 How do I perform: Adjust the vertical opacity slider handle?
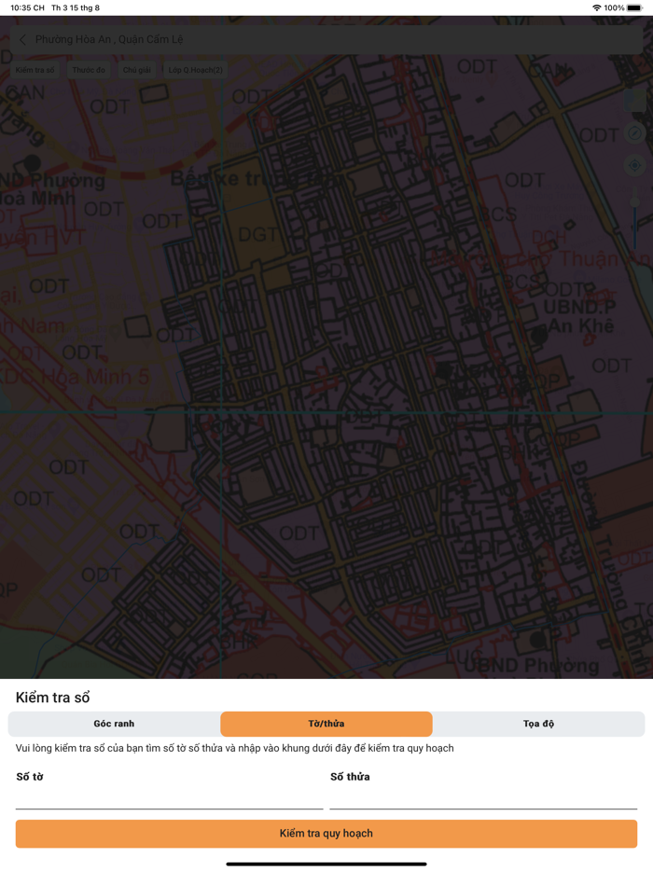click(634, 201)
